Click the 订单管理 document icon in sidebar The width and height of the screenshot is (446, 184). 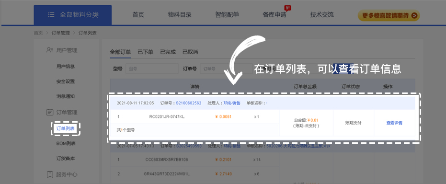coord(49,112)
